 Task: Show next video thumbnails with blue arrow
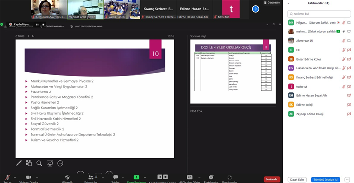point(255,9)
